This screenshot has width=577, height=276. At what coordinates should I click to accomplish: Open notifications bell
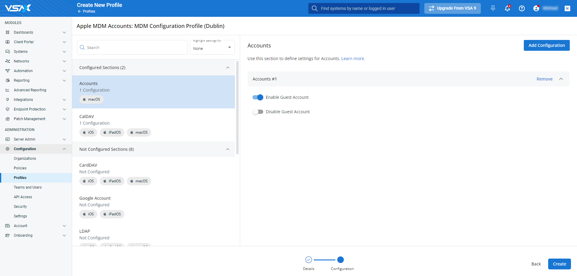(507, 8)
